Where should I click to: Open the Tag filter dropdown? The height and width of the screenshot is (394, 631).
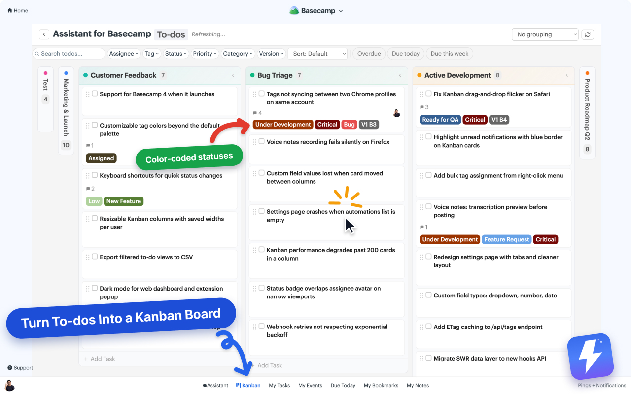tap(152, 54)
